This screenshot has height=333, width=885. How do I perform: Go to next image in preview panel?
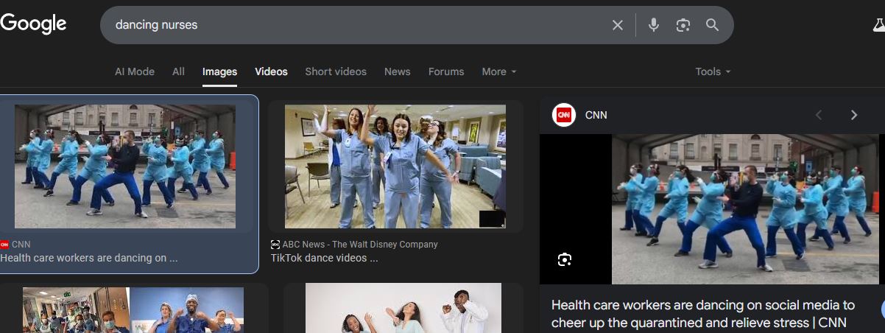[854, 115]
